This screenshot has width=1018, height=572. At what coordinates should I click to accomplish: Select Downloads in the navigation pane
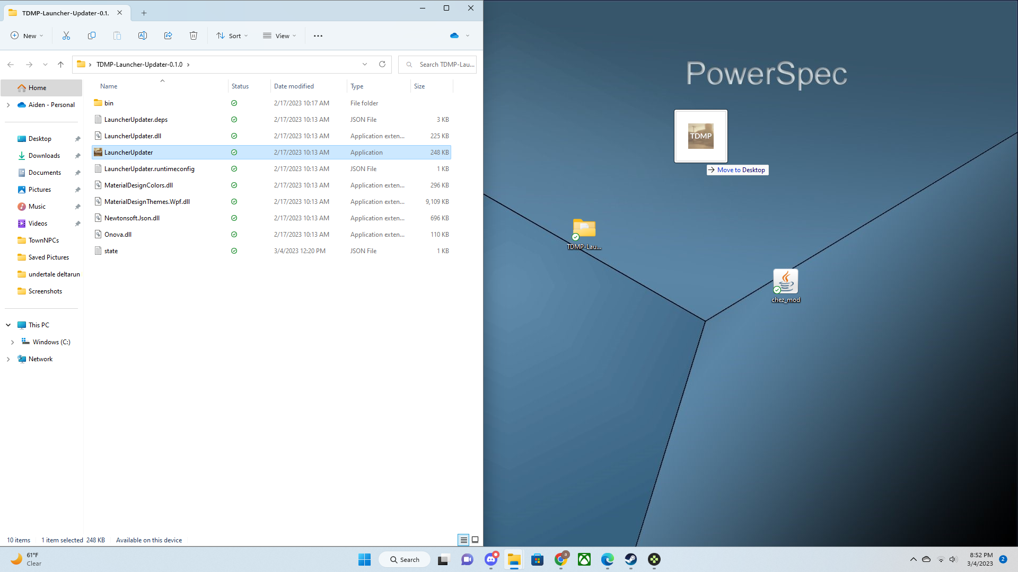[x=44, y=156]
